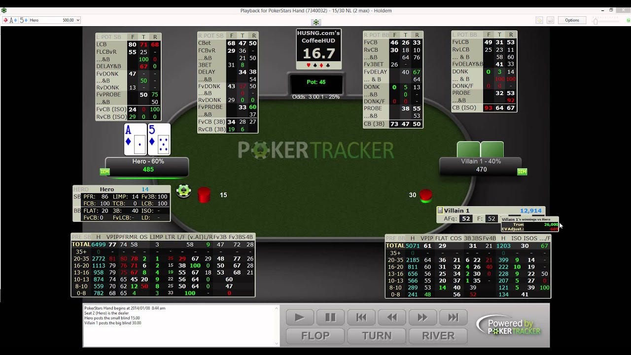Click the LCB row in L POT SB
This screenshot has height=355, width=631.
coord(128,44)
